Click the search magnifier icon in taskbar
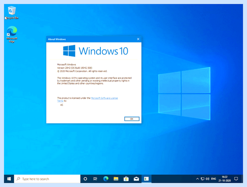Image resolution: width=247 pixels, height=187 pixels. click(x=18, y=179)
